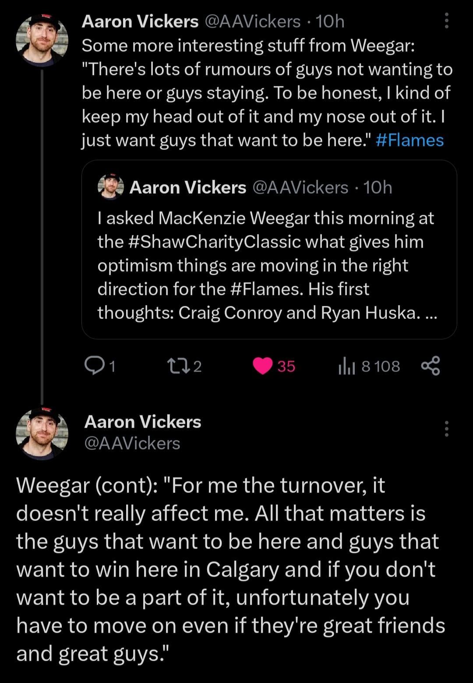Click the 35 likes count

pyautogui.click(x=286, y=366)
